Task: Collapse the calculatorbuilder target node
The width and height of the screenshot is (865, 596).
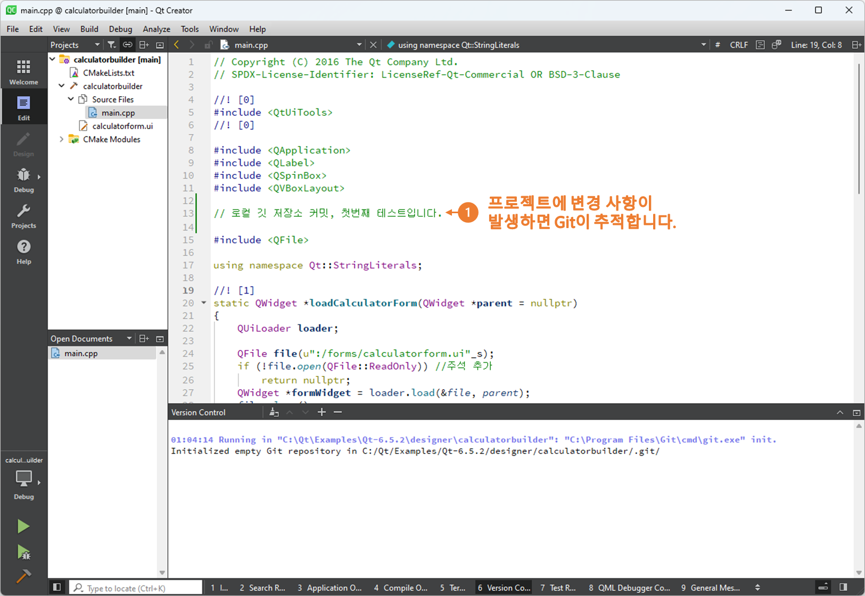Action: (x=62, y=86)
